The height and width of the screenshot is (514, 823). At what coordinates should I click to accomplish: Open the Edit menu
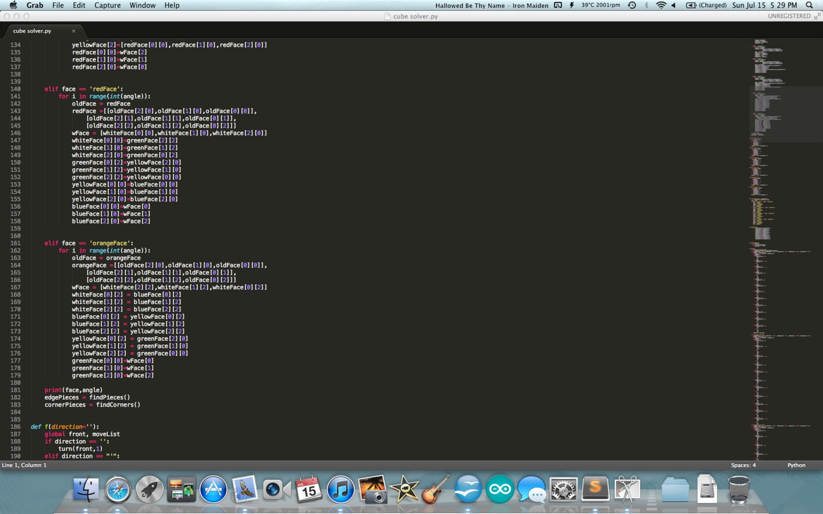(x=79, y=5)
